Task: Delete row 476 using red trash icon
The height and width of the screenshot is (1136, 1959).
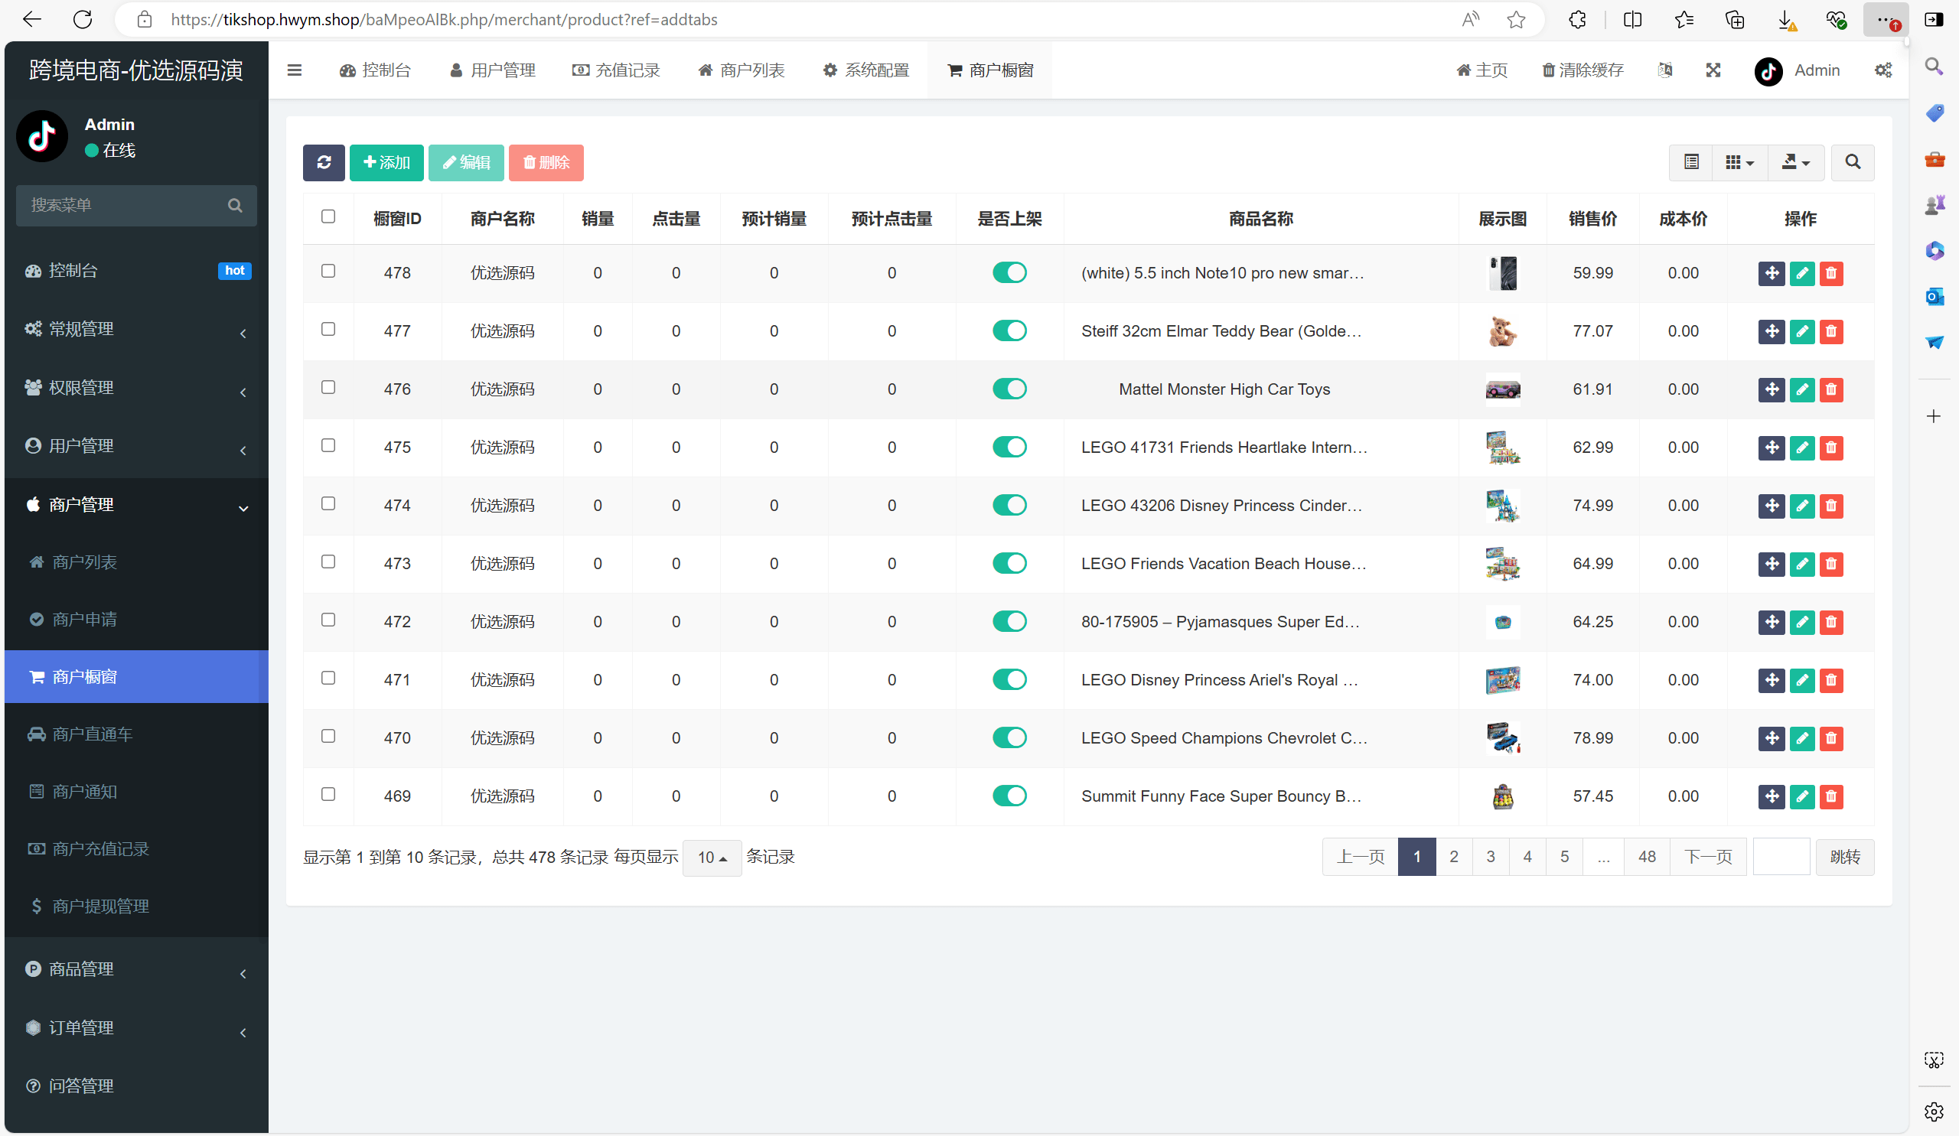Action: click(1831, 389)
